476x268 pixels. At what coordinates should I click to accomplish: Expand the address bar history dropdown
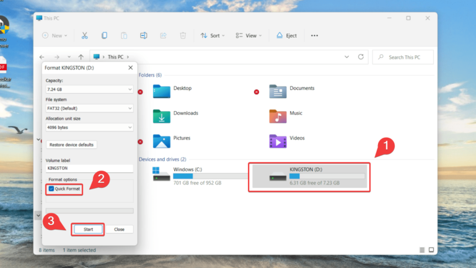tap(346, 57)
